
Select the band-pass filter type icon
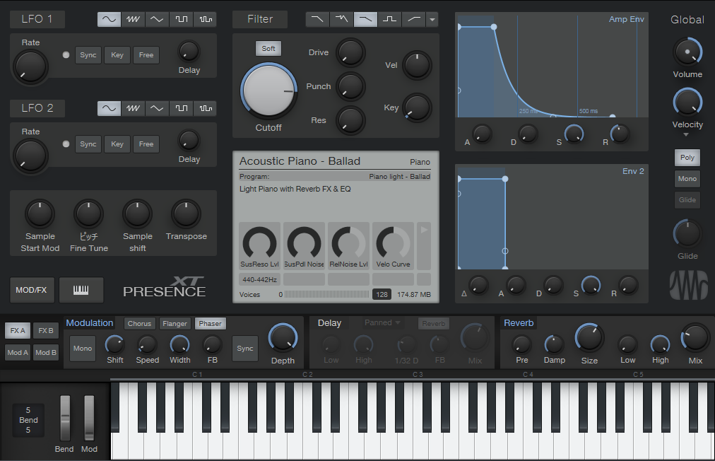tap(389, 19)
